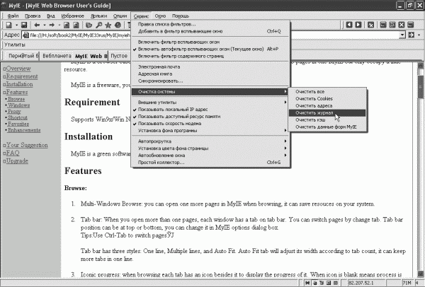Click the Go arrow button beside address bar
This screenshot has height=287, width=425.
click(x=412, y=35)
